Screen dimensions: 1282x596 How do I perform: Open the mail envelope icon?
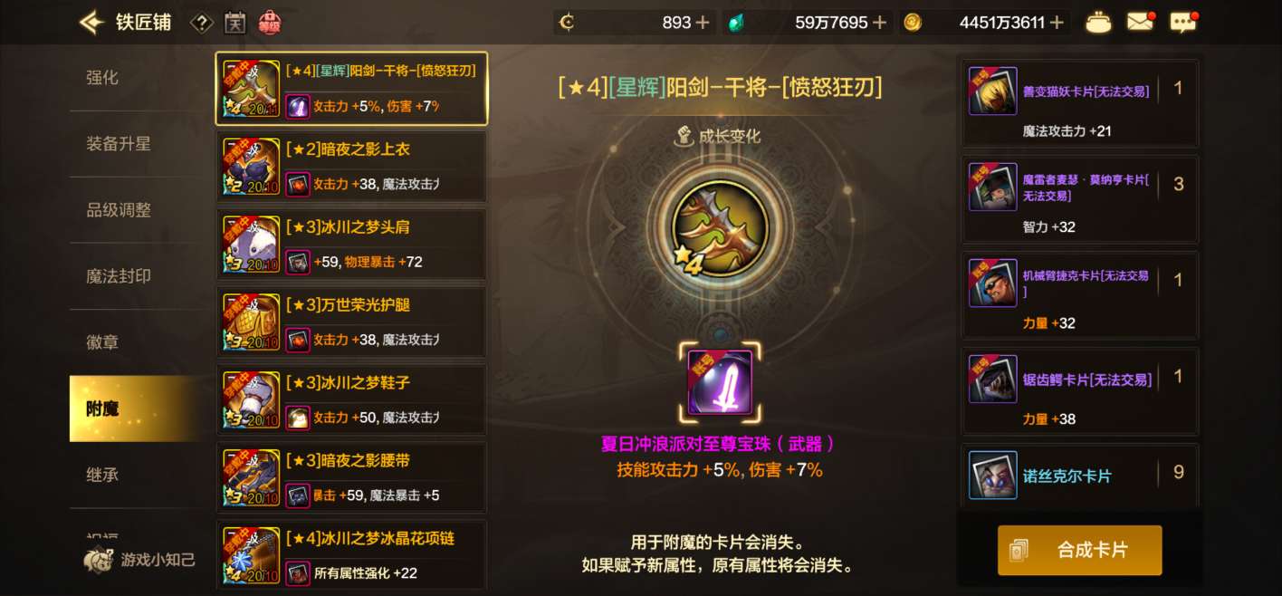tap(1140, 22)
